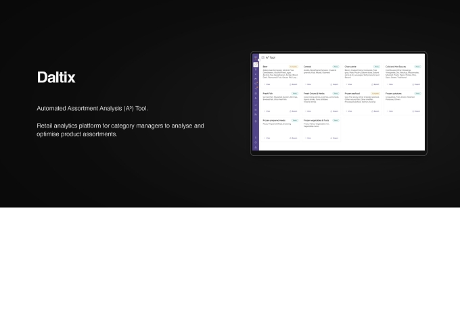460x324 pixels.
Task: Select the Fresh Fish card title
Action: click(268, 94)
